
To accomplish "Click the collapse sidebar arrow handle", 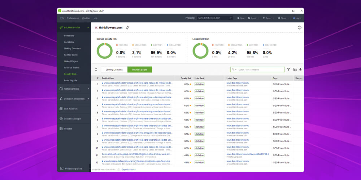I will point(90,168).
